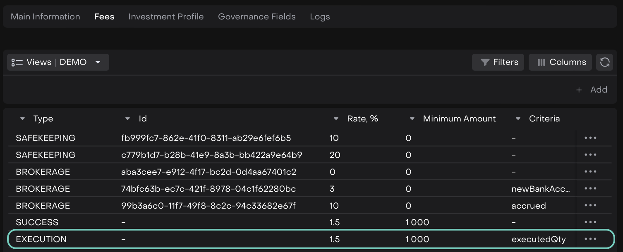Image resolution: width=623 pixels, height=252 pixels.
Task: Click Add to create a new fee
Action: tap(592, 90)
